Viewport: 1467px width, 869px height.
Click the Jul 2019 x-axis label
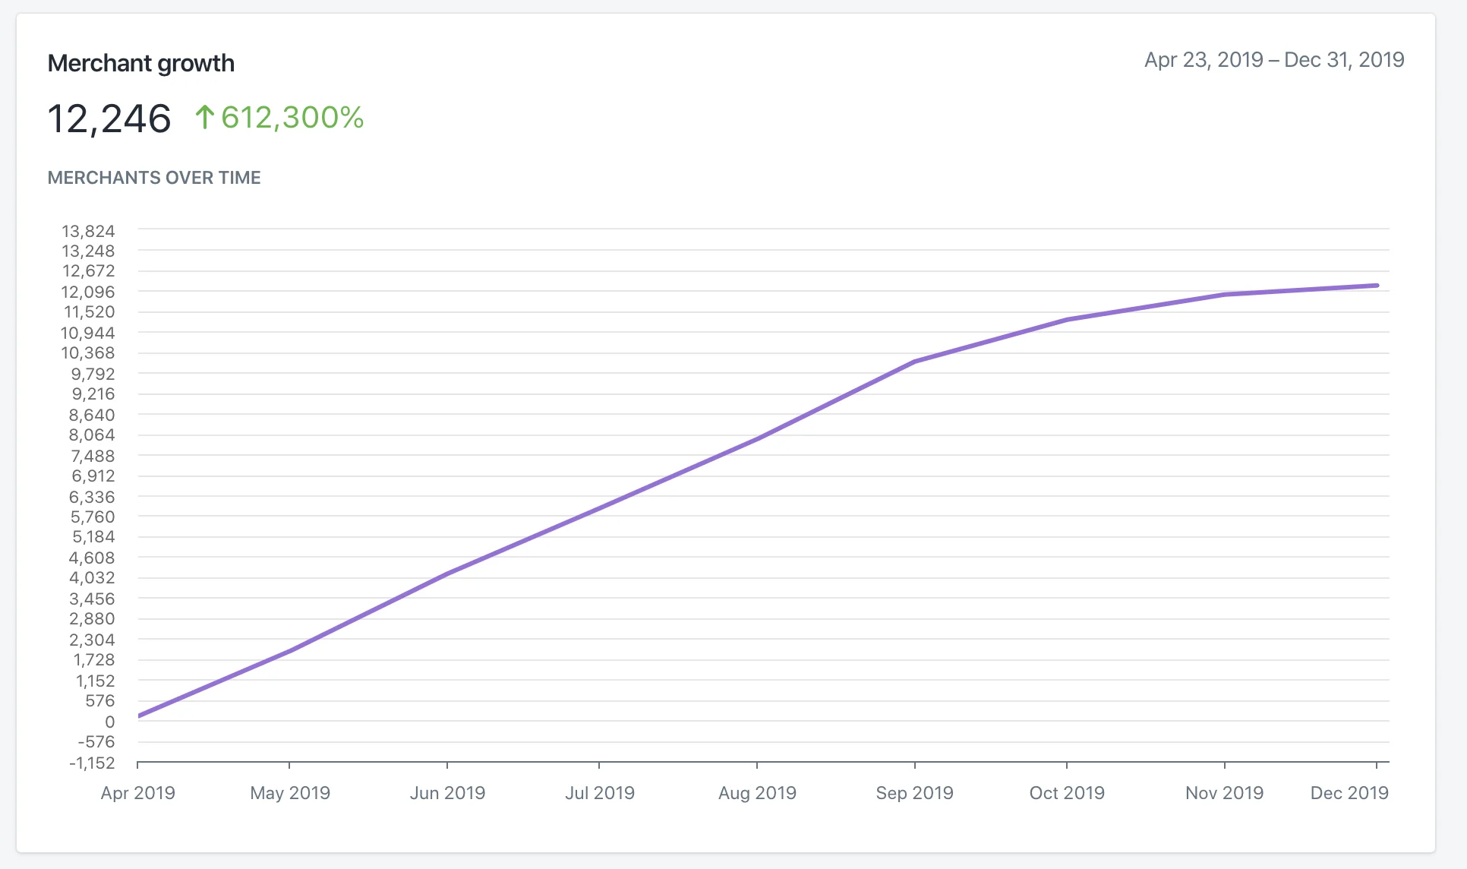click(600, 793)
